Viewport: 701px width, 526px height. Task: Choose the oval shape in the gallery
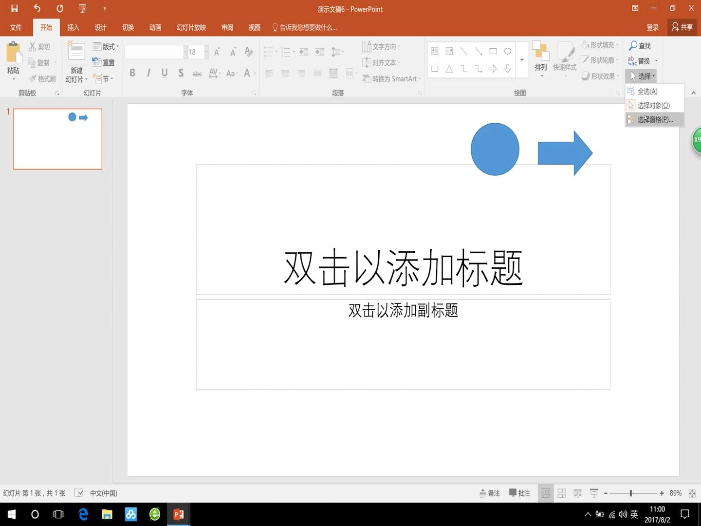click(508, 51)
